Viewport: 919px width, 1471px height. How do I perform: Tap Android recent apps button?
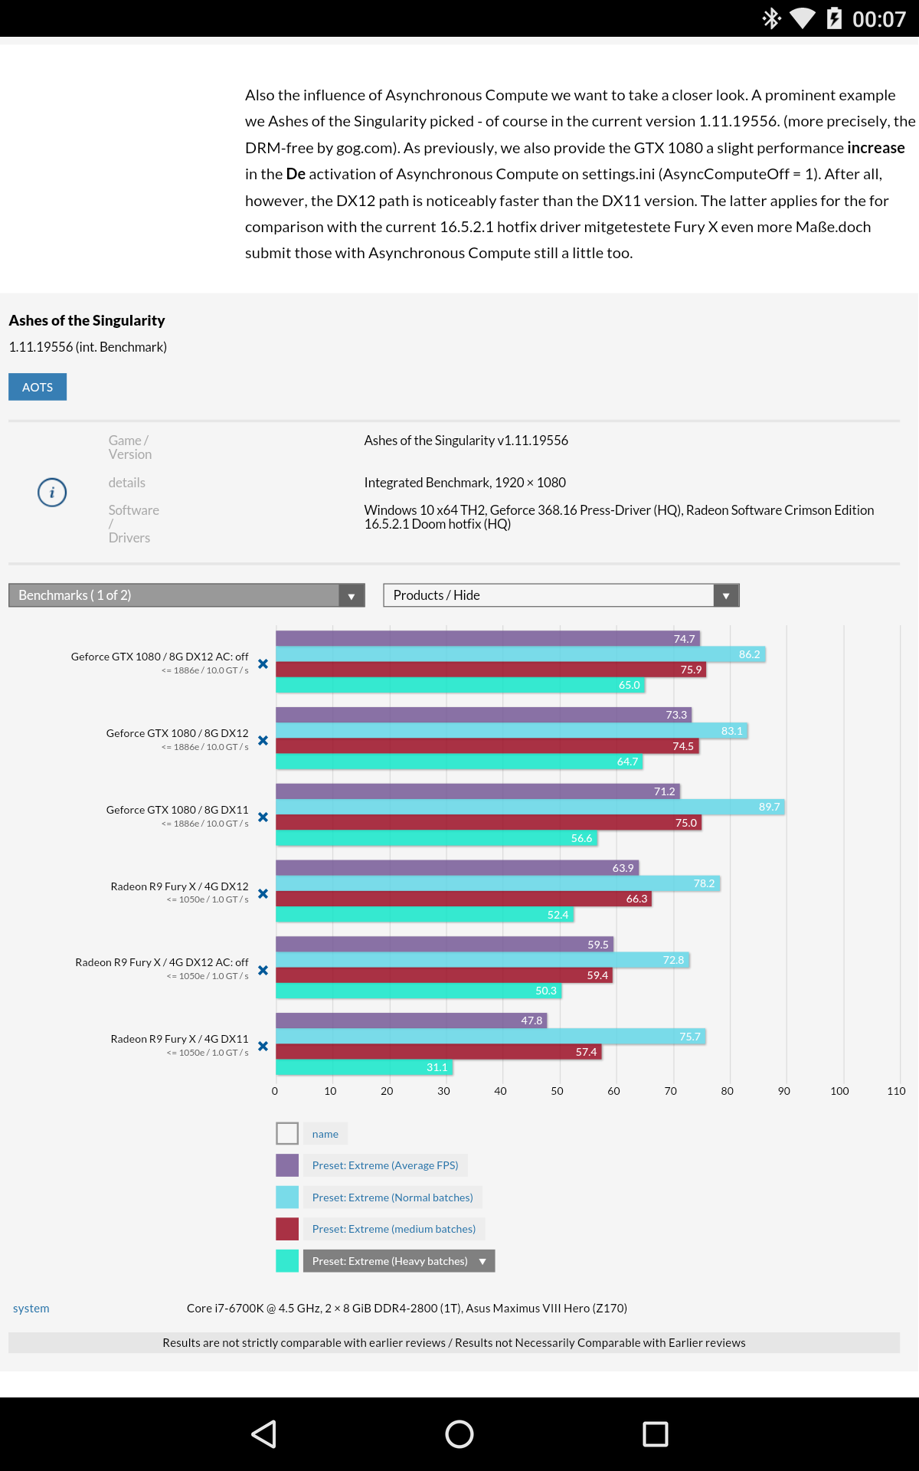[x=656, y=1434]
